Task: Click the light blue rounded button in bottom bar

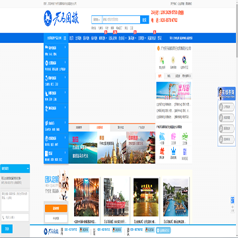Action: click(x=163, y=230)
